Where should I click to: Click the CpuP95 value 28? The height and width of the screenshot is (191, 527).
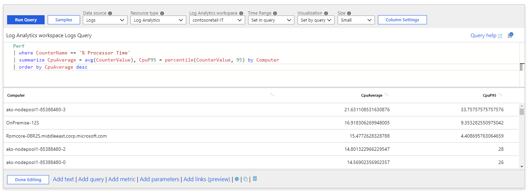click(x=501, y=149)
